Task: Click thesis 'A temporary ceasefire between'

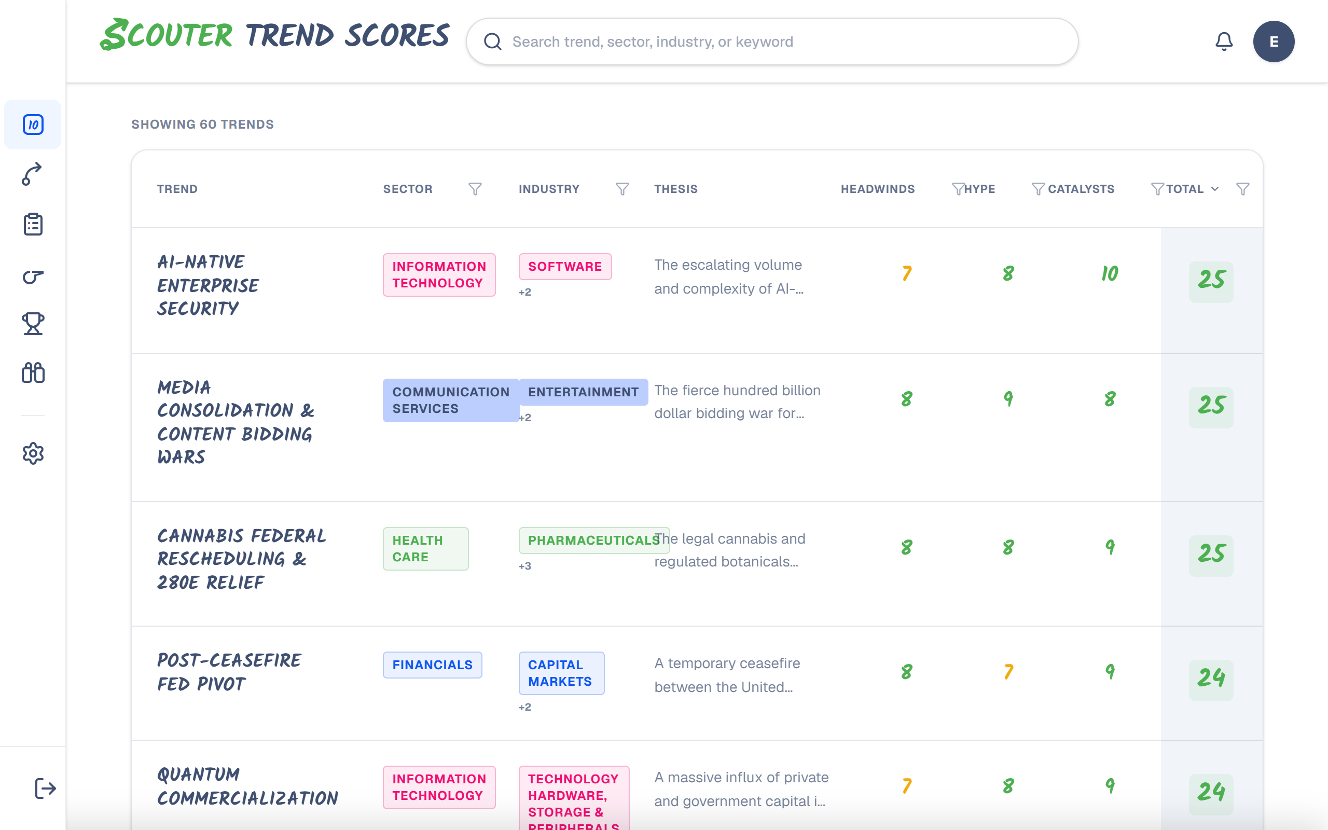Action: pos(727,675)
